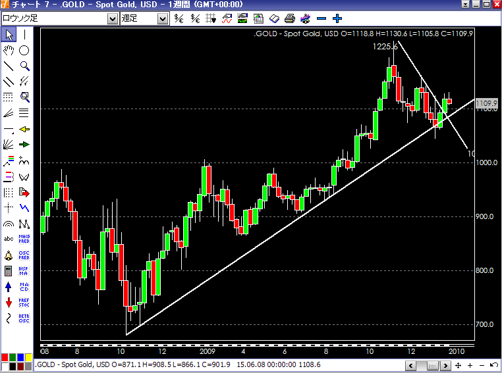Pick the yellow left-arrow marker tool

pyautogui.click(x=24, y=129)
